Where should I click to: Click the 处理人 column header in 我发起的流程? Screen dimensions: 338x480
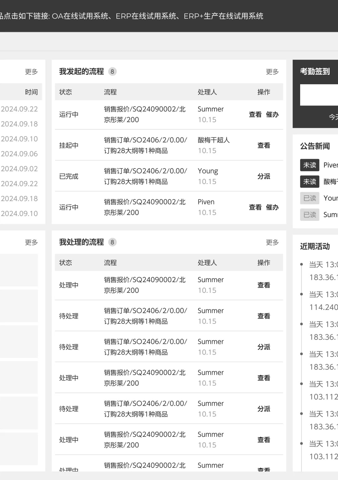tap(207, 92)
